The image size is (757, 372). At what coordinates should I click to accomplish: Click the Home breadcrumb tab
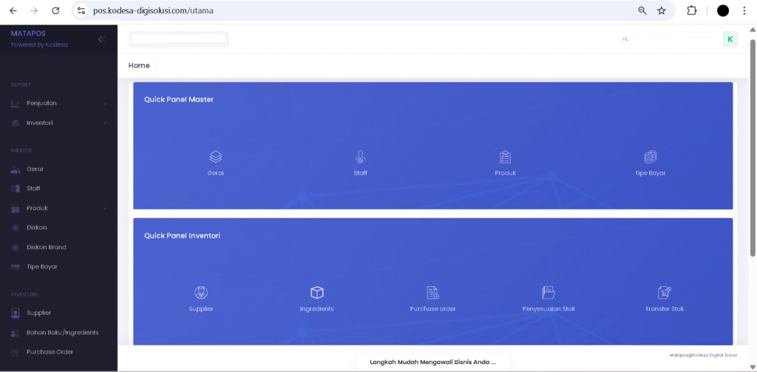click(x=139, y=66)
